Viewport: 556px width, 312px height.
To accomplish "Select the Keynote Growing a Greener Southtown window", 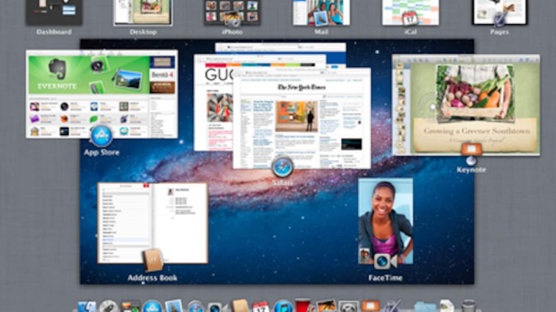I will (x=466, y=105).
